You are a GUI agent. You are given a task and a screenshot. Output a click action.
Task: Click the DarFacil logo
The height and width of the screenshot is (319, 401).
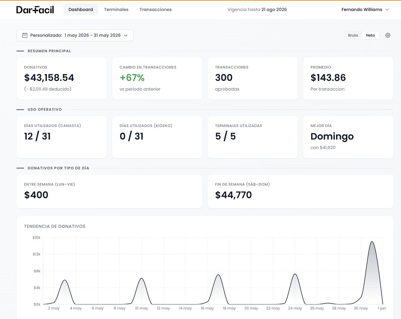click(x=35, y=10)
